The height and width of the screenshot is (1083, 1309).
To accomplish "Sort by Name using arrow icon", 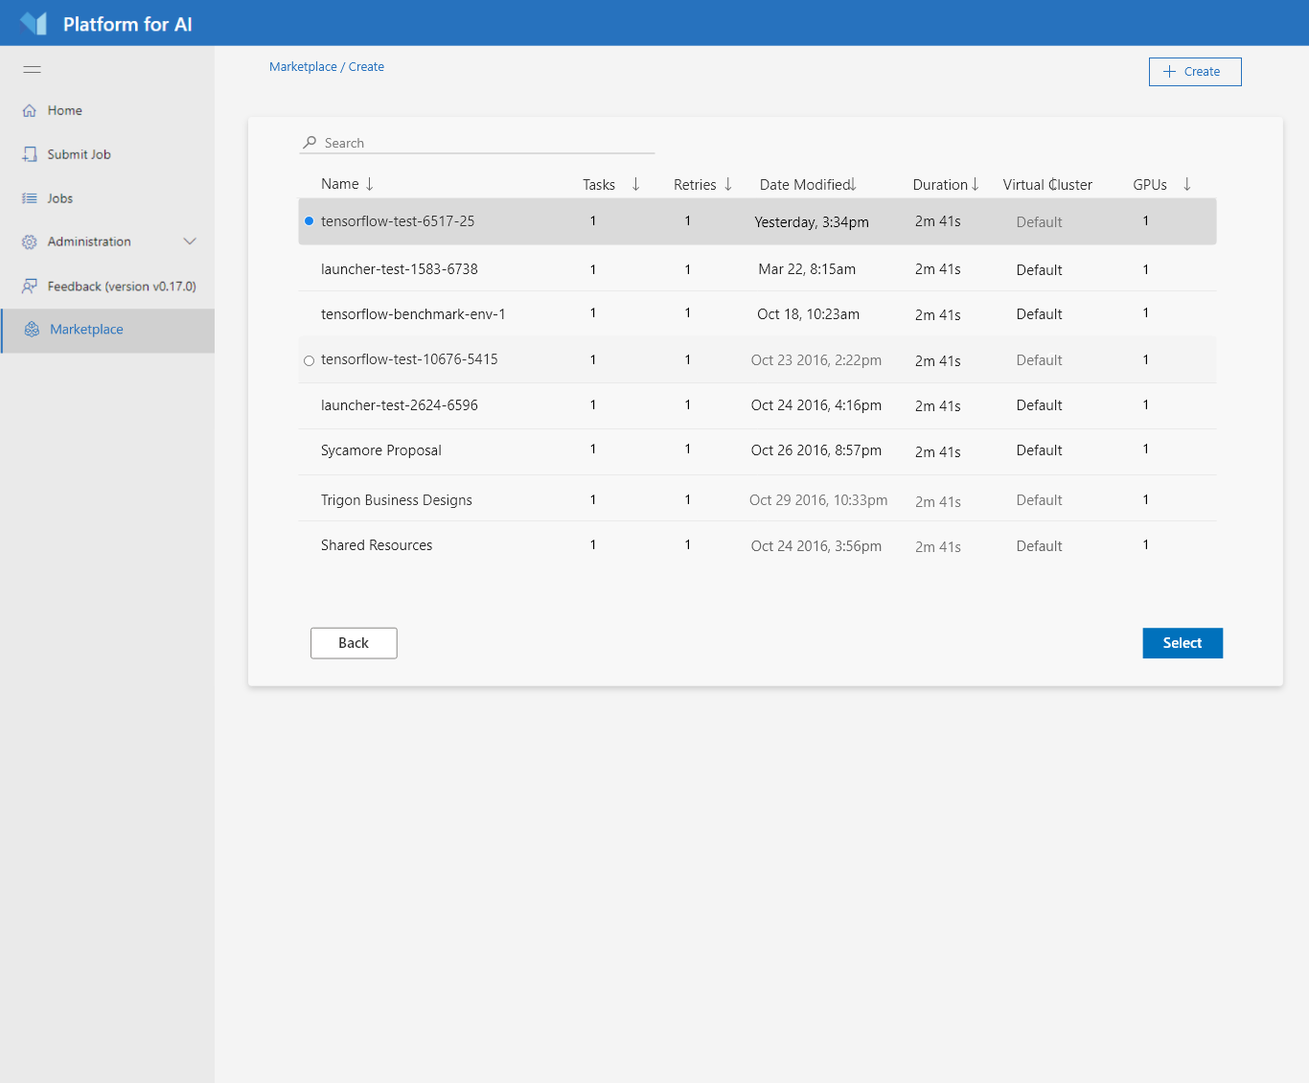I will coord(370,184).
